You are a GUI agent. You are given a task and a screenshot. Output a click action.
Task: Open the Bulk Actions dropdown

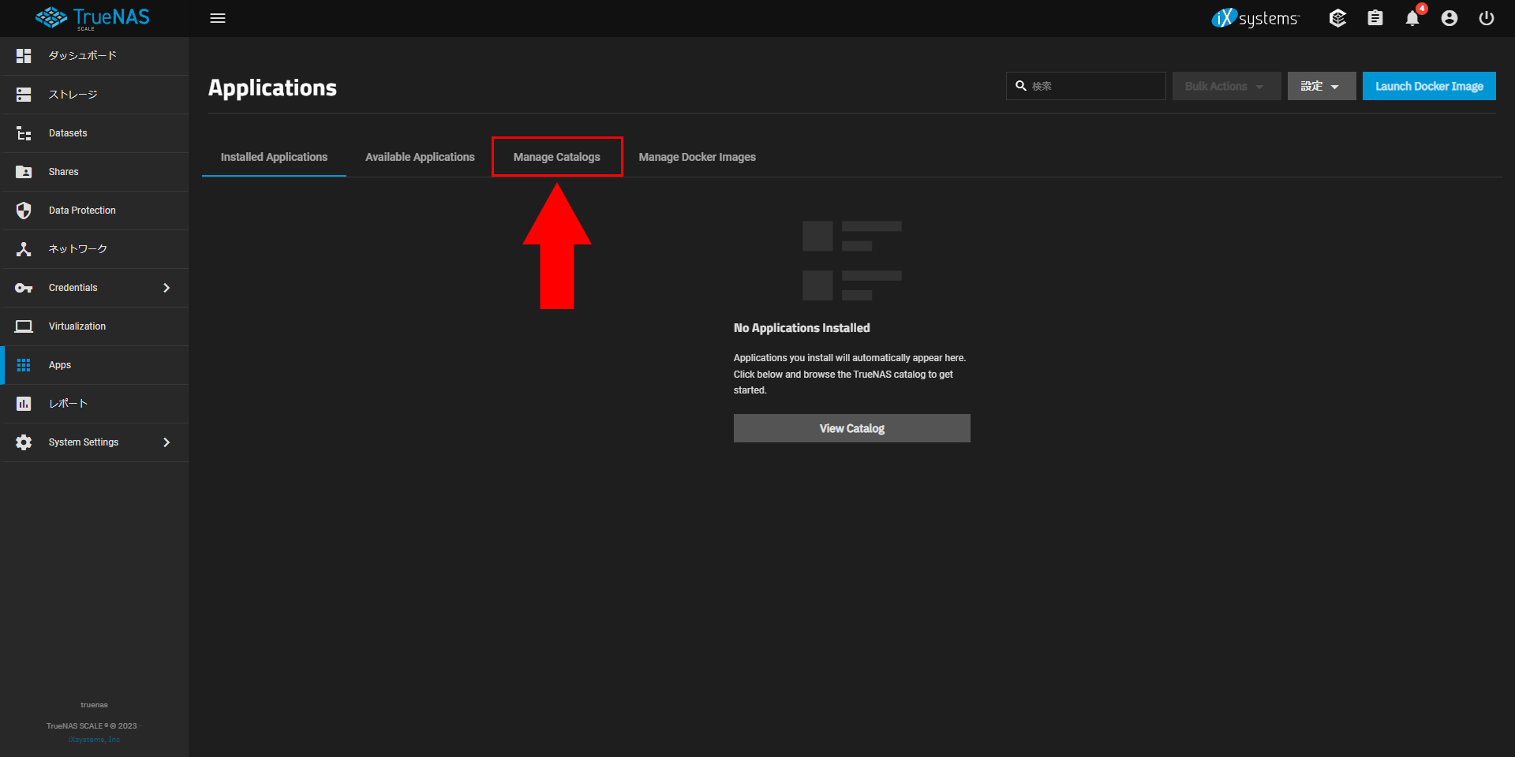(1225, 86)
